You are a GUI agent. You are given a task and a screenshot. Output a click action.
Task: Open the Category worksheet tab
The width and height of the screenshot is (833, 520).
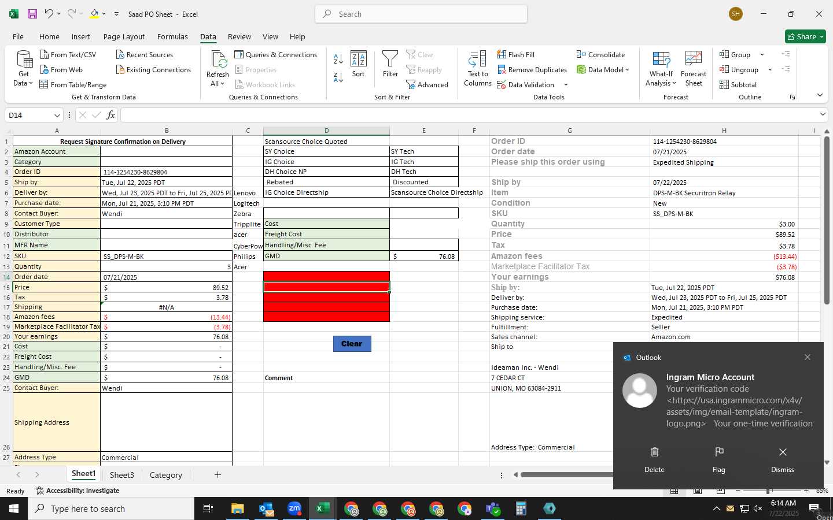pyautogui.click(x=166, y=475)
